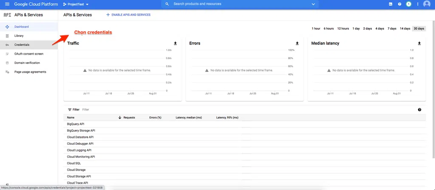Open the help question mark icon in header
Image resolution: width=435 pixels, height=190 pixels.
point(399,4)
